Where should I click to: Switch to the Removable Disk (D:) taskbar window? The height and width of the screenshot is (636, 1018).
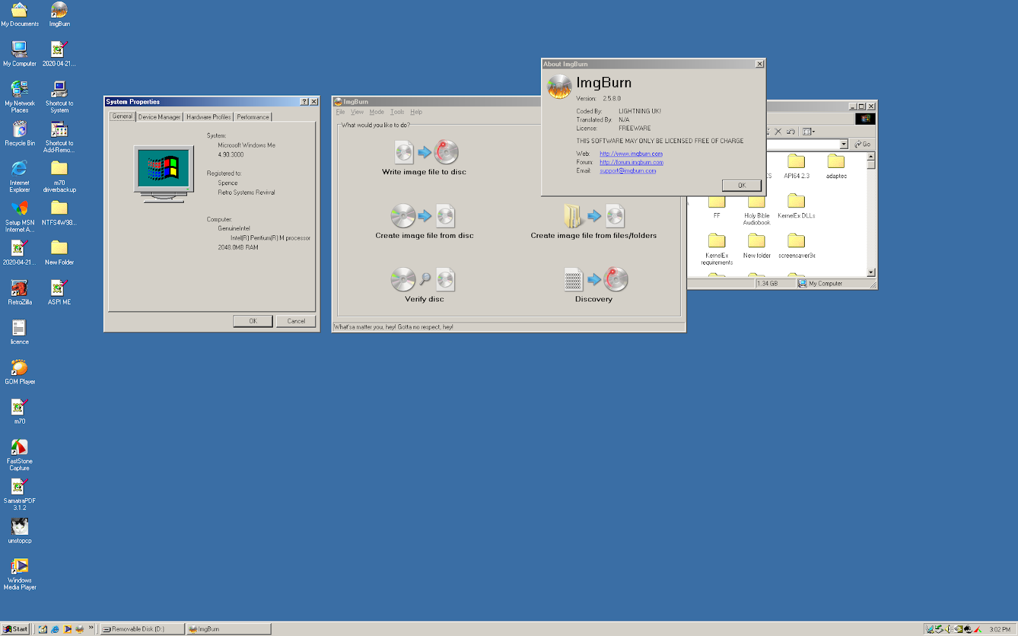coord(141,629)
